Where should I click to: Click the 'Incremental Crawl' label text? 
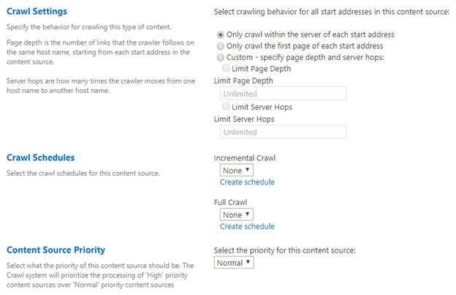point(244,157)
